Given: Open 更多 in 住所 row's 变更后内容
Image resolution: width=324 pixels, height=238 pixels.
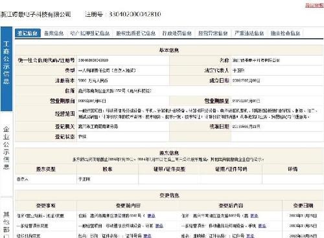Looking at the screenshot, I should click(254, 215).
